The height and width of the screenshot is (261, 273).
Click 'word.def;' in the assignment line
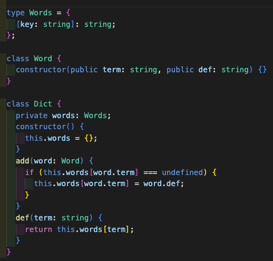point(163,184)
